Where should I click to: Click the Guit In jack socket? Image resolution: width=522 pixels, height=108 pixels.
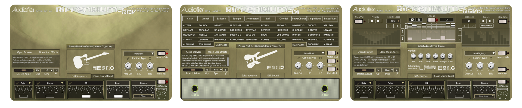point(195,89)
